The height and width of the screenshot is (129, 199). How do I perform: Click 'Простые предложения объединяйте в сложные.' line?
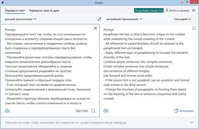click(x=39, y=67)
